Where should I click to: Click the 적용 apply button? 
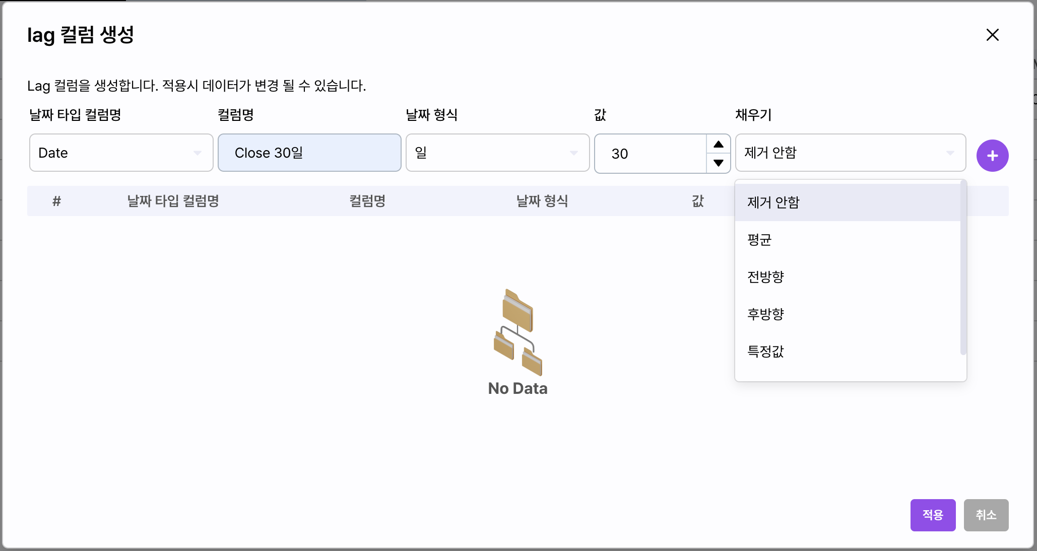pyautogui.click(x=933, y=515)
